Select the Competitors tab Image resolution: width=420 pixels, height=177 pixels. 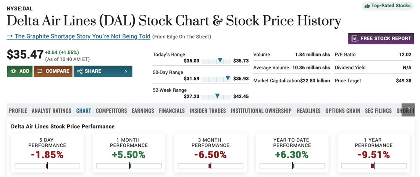[x=111, y=111]
